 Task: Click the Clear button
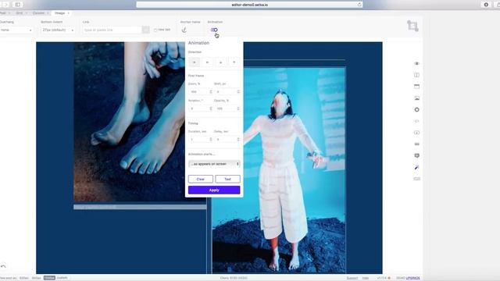coord(201,179)
